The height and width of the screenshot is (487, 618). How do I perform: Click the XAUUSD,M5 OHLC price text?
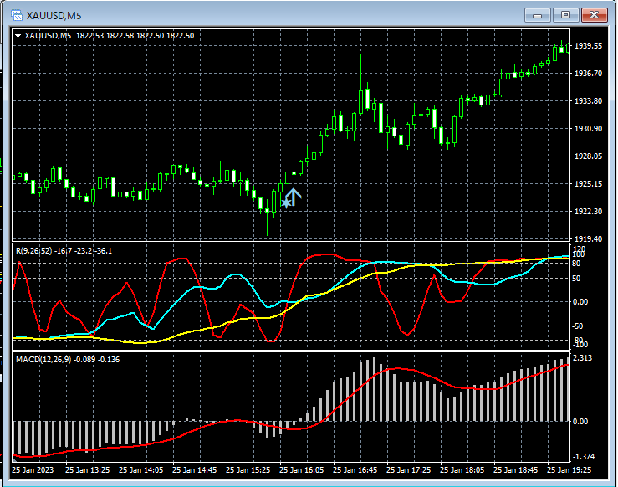click(135, 35)
